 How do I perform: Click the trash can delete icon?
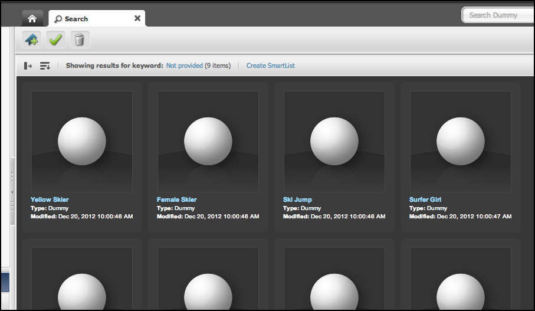(x=80, y=40)
